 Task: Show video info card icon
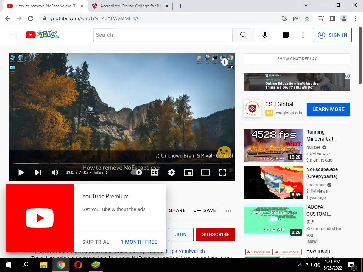pyautogui.click(x=224, y=62)
